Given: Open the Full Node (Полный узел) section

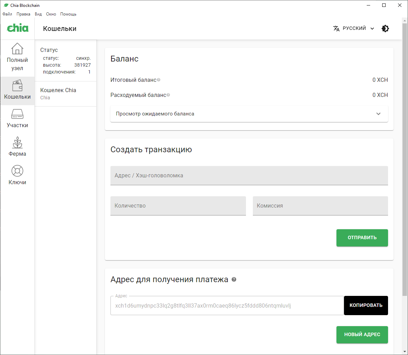Looking at the screenshot, I should click(x=17, y=57).
